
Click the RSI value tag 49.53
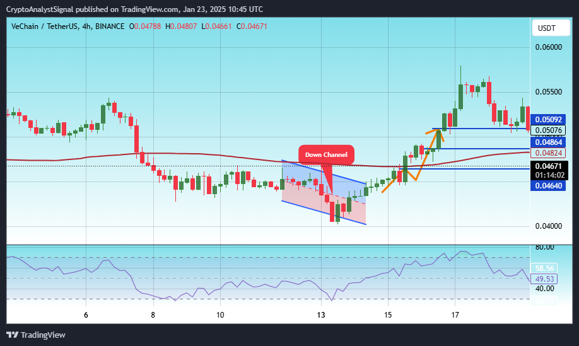tap(544, 279)
